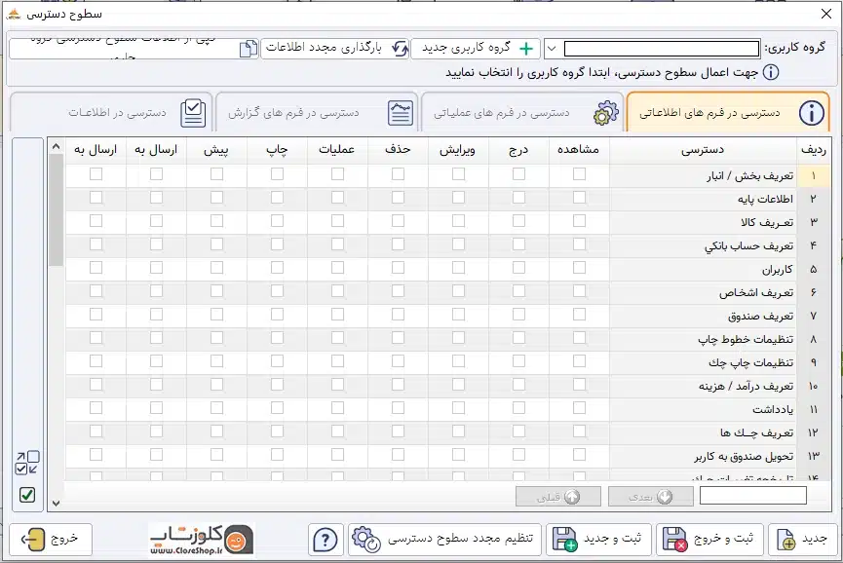Click the vertical scrollbar thumb of the table
This screenshot has height=563, width=843.
pyautogui.click(x=56, y=209)
